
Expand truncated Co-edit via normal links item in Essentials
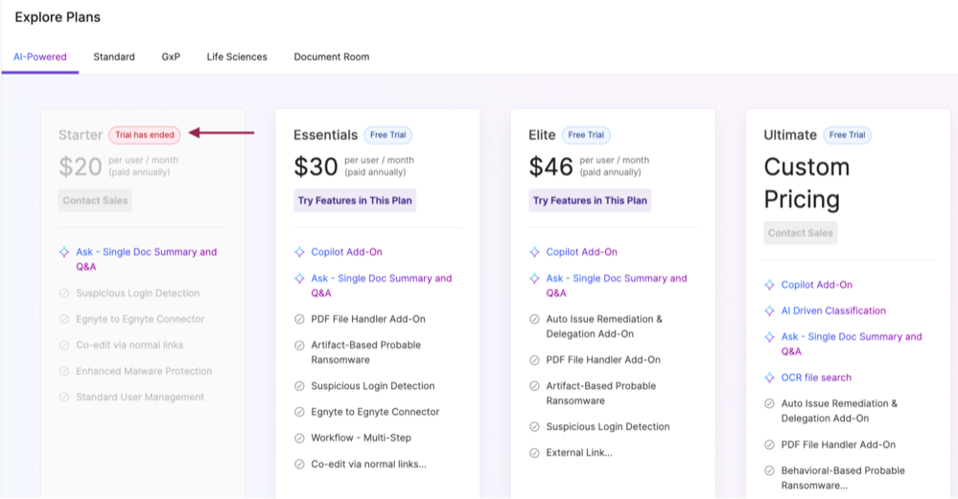[368, 465]
